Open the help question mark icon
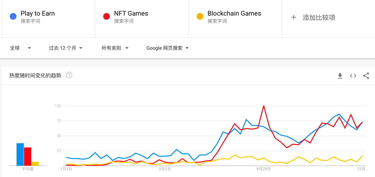The height and width of the screenshot is (177, 375). pyautogui.click(x=69, y=75)
